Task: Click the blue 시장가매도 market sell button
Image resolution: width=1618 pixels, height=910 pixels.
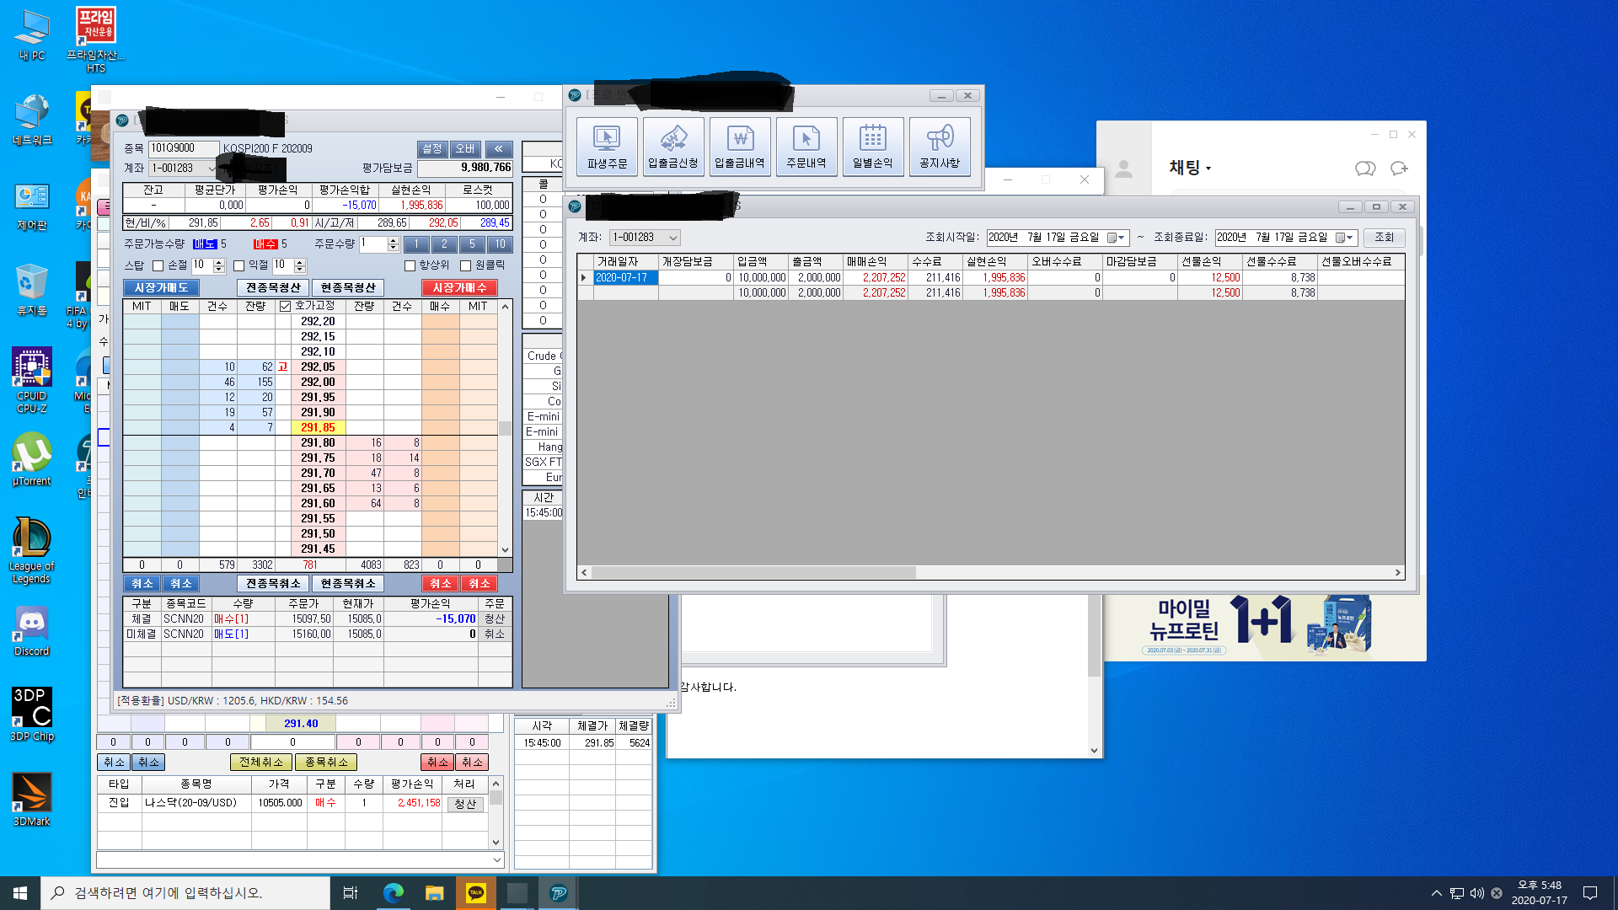Action: point(161,287)
